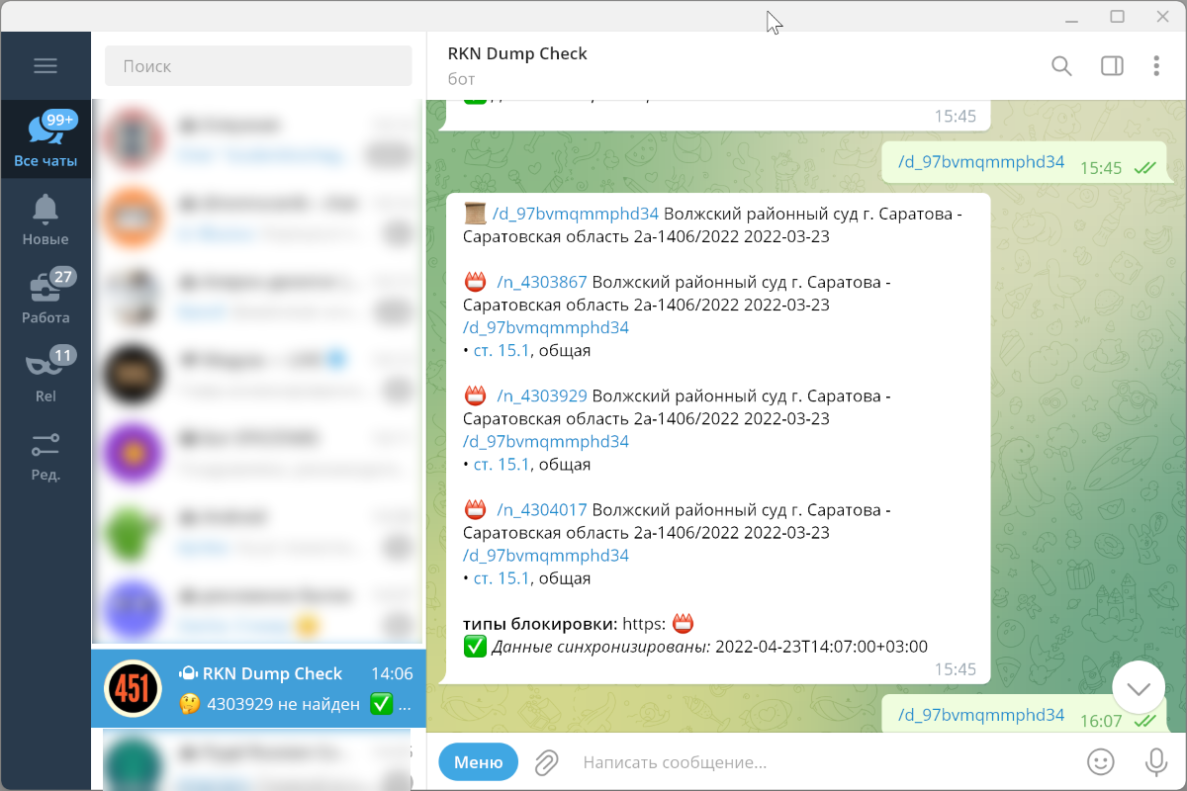
Task: Open the three-dot chat options menu
Action: [x=1156, y=66]
